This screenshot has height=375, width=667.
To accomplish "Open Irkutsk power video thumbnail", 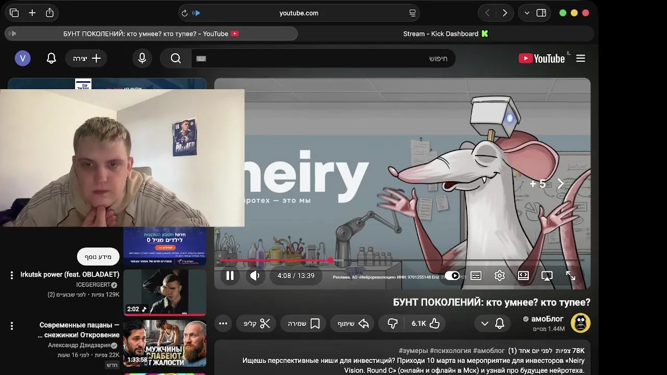I will tap(165, 292).
